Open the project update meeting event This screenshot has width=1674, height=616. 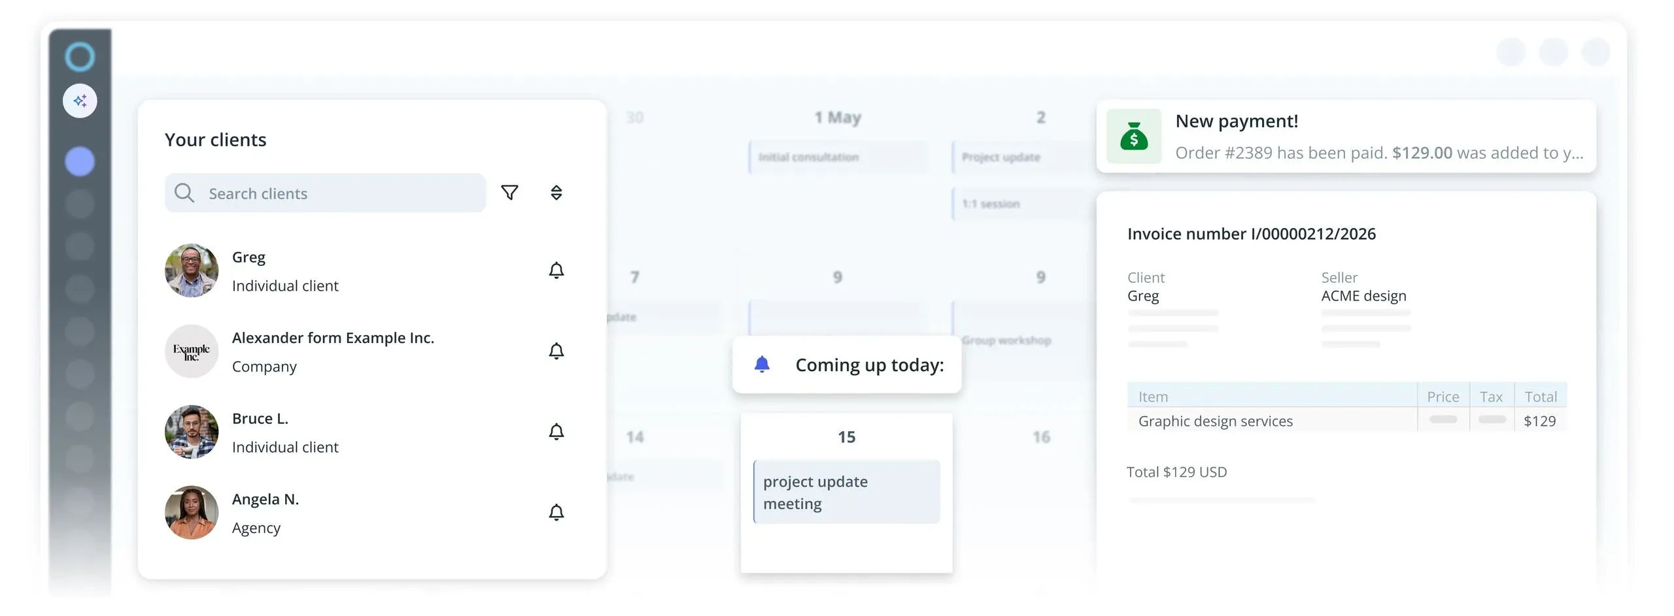click(847, 493)
